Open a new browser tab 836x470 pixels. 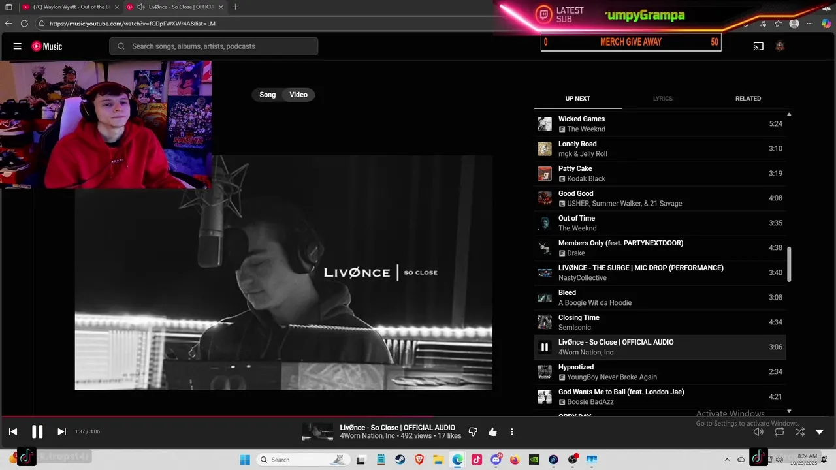(235, 7)
